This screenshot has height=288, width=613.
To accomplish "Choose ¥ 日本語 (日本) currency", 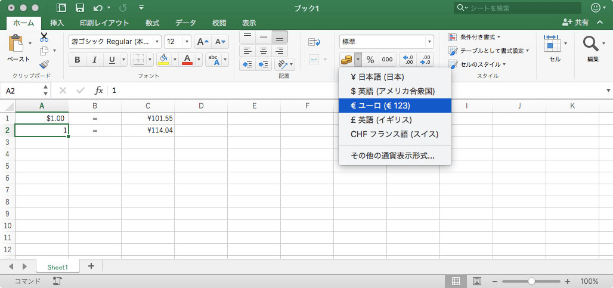I will coord(395,78).
